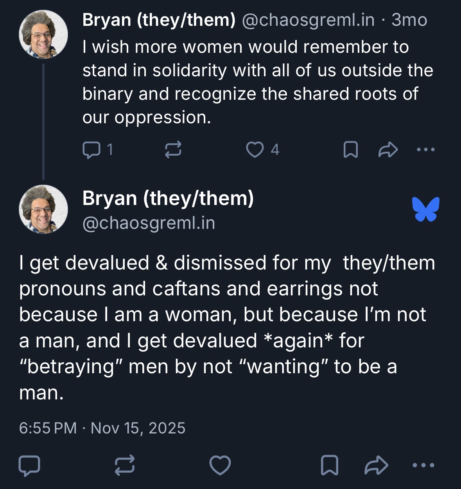Open the @chaosgreml.in handle in parent post

pyautogui.click(x=309, y=20)
